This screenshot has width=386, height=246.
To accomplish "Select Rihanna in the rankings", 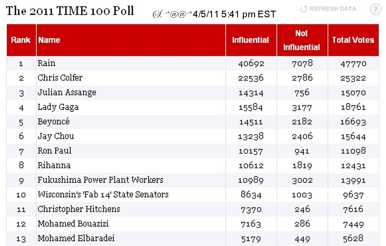I will pyautogui.click(x=54, y=165).
